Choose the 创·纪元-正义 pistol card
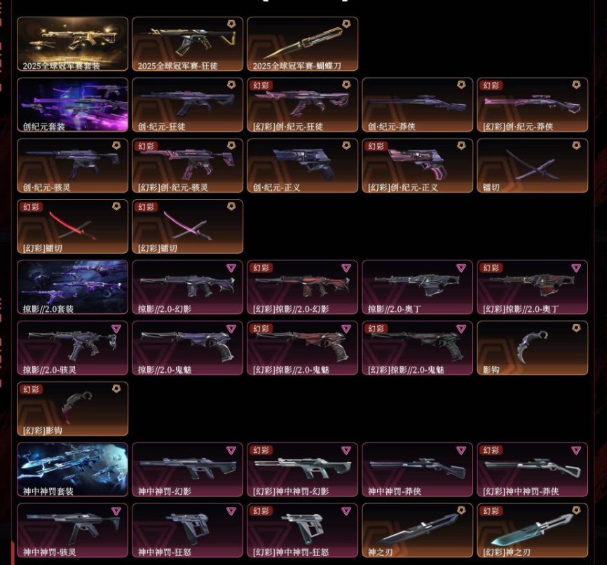The image size is (607, 565). [302, 165]
